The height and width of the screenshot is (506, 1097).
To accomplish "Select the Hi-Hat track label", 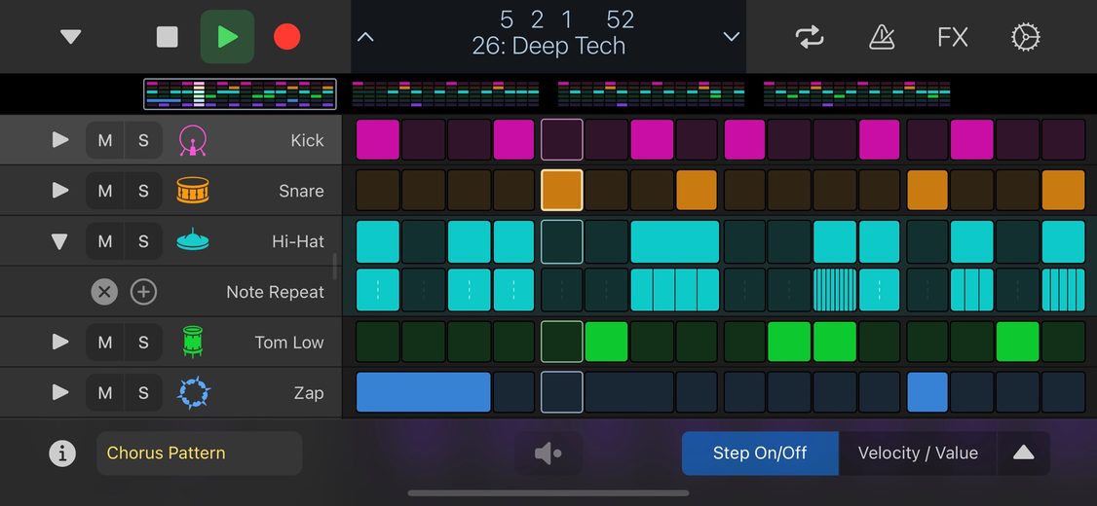I will 298,242.
